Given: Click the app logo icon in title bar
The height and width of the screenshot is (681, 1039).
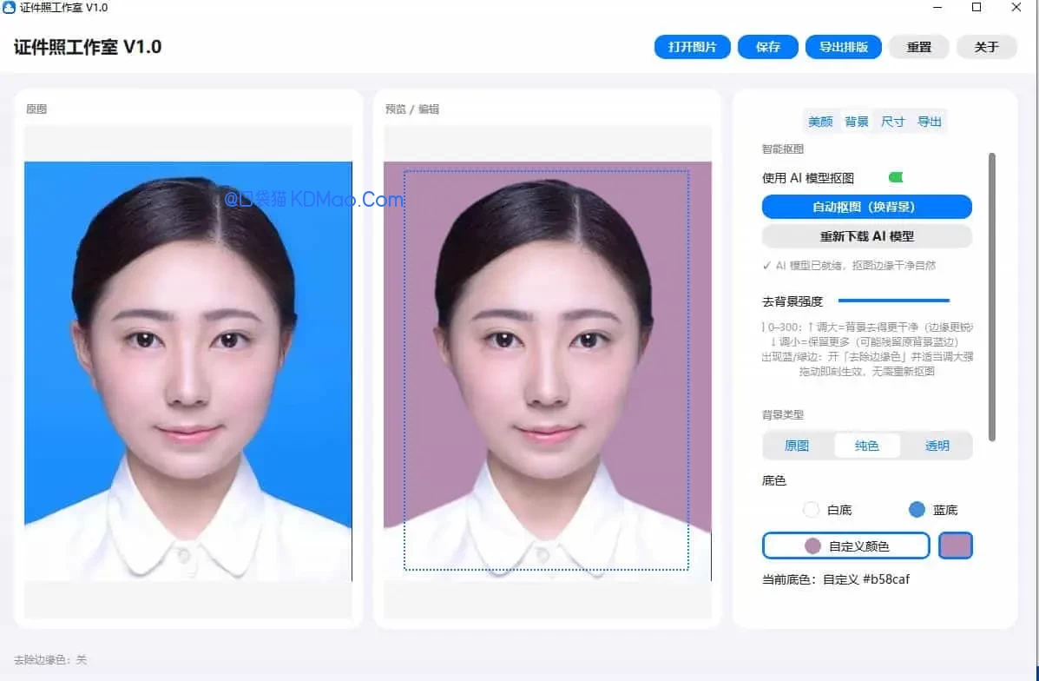Looking at the screenshot, I should [x=9, y=7].
